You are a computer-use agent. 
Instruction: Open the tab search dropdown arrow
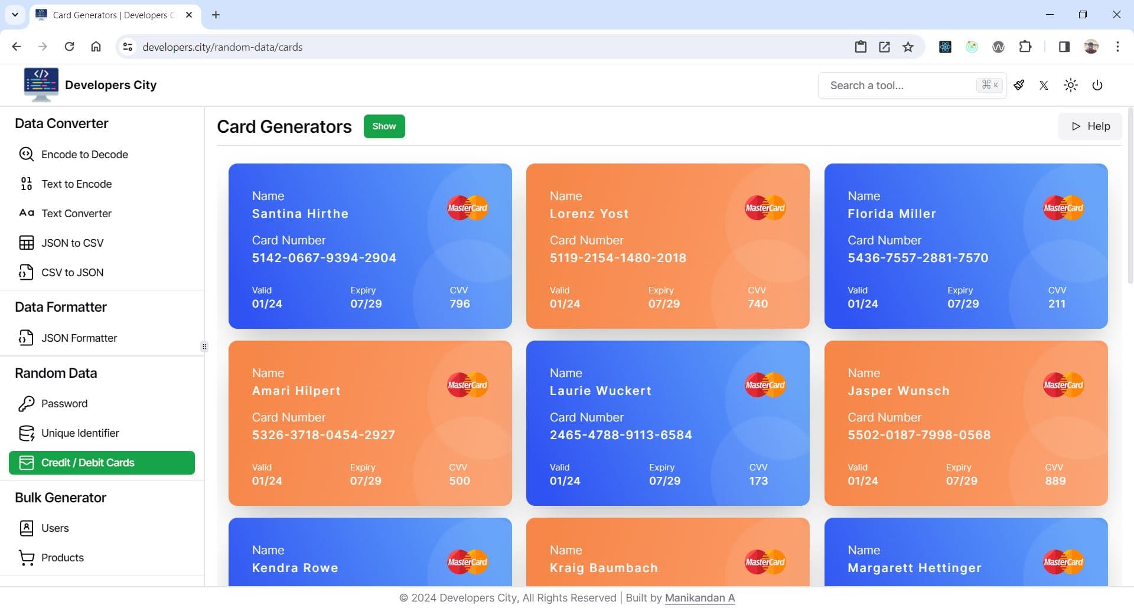[x=15, y=15]
